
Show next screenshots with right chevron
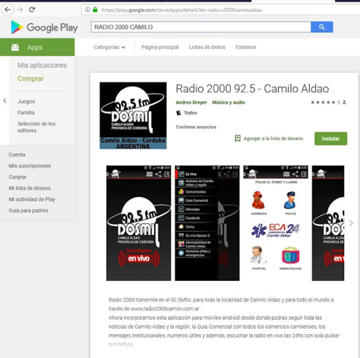[351, 223]
